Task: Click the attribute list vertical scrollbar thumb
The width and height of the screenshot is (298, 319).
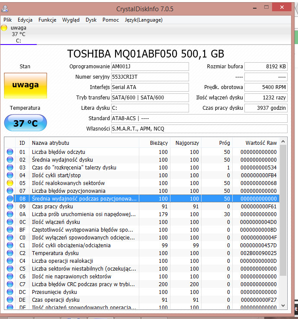Action: click(283, 211)
